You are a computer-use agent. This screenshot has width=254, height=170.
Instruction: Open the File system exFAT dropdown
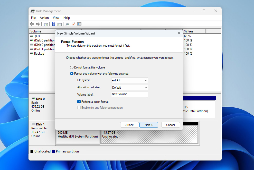pos(129,80)
